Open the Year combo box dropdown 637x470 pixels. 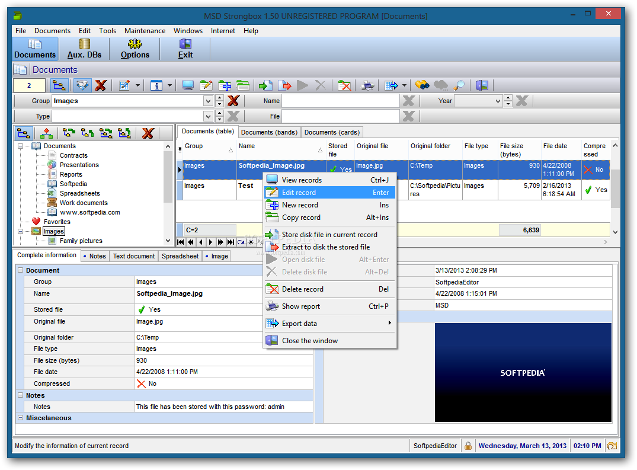click(498, 101)
